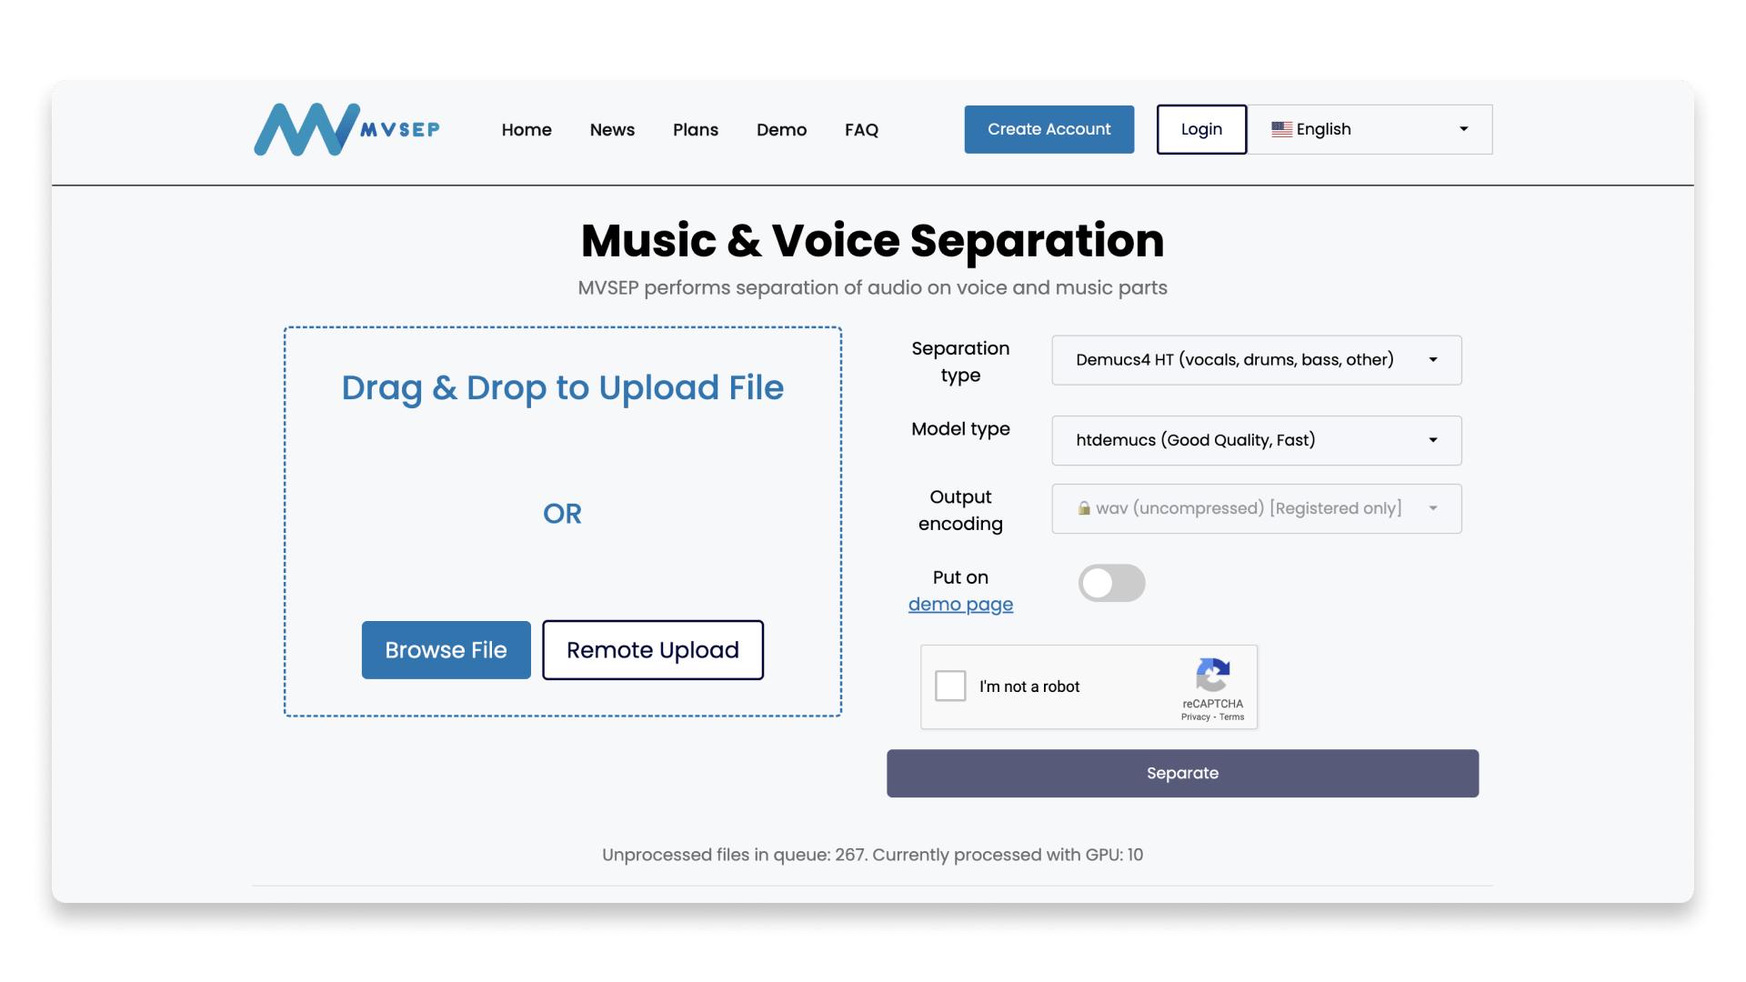The width and height of the screenshot is (1746, 982).
Task: Expand the Model type htdemucs dropdown
Action: [x=1256, y=440]
